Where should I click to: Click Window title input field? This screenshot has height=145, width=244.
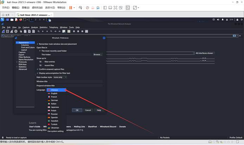[76, 81]
